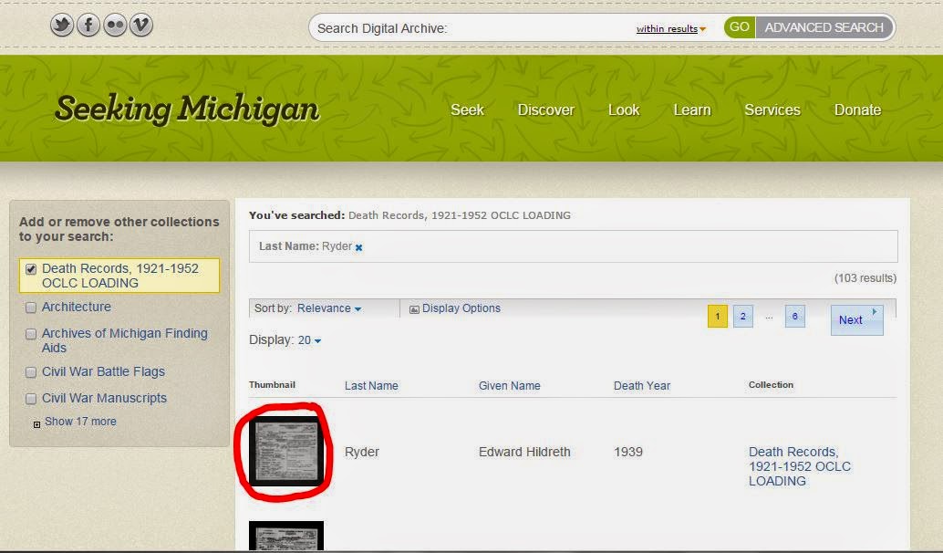
Task: Go to results page 6
Action: pos(794,317)
